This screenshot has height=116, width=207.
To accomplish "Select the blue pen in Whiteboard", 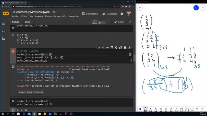I will tap(145, 109).
